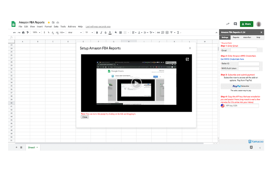Format as currency
The width and height of the screenshot is (272, 170).
coord(44,32)
